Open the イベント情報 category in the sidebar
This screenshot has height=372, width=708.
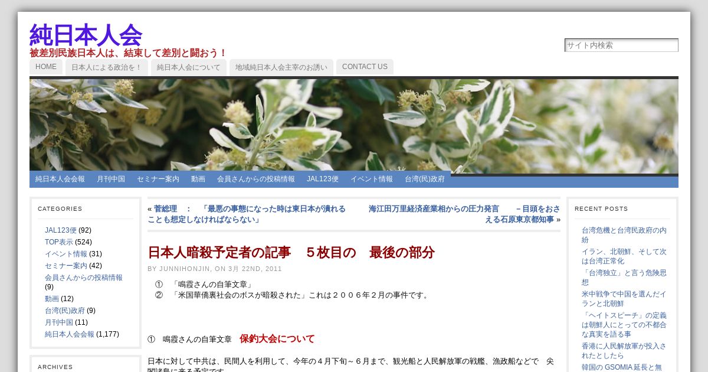point(66,254)
